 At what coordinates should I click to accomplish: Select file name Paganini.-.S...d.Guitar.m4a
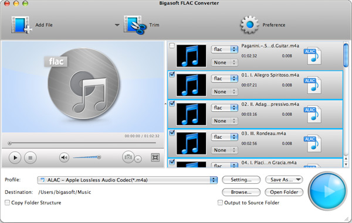[x=270, y=46]
